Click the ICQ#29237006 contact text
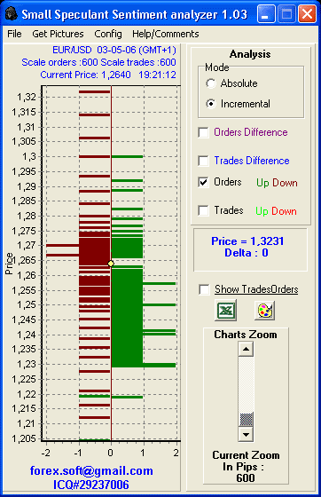The height and width of the screenshot is (497, 321). [90, 485]
